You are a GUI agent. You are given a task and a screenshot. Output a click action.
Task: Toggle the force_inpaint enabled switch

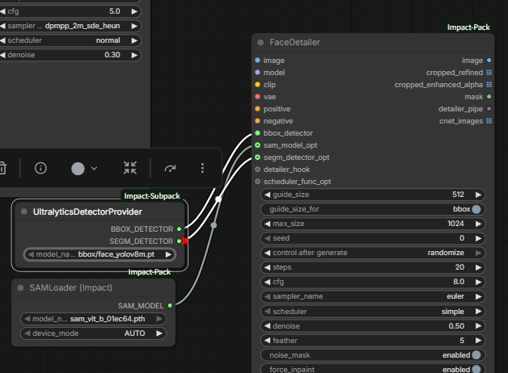tap(476, 369)
